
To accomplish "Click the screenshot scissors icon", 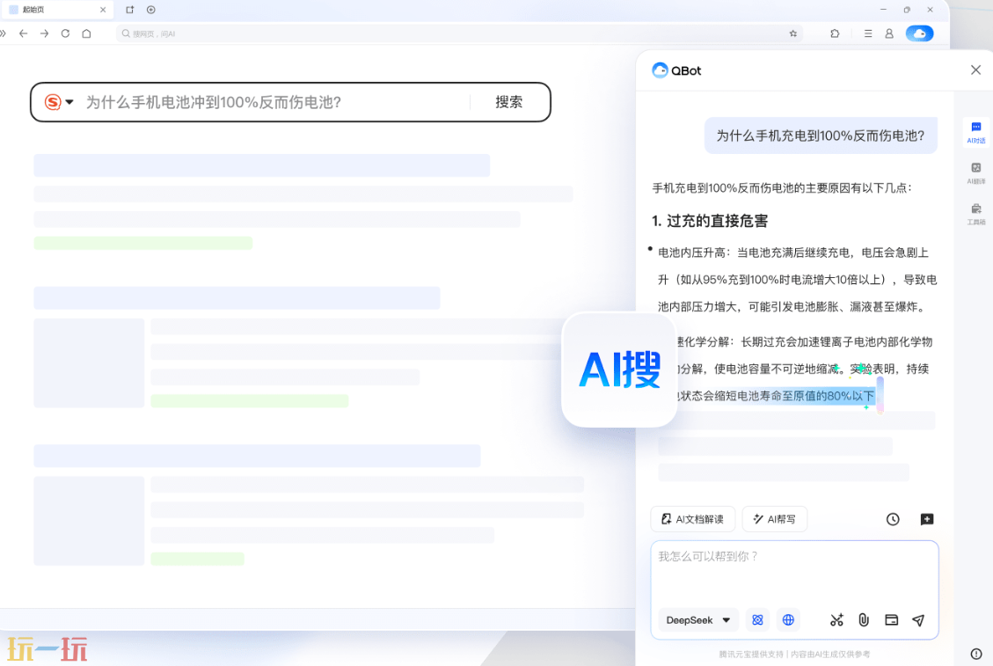I will 836,620.
